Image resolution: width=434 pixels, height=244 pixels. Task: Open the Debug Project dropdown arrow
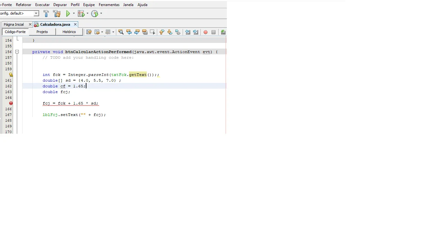(x=87, y=14)
